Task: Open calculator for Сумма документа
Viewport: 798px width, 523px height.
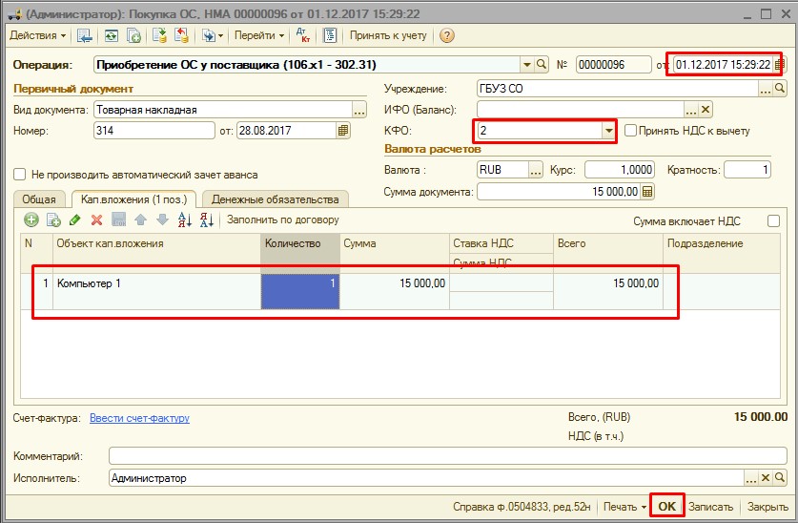Action: click(648, 192)
